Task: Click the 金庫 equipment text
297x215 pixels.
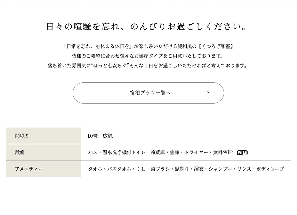Action: 175,152
